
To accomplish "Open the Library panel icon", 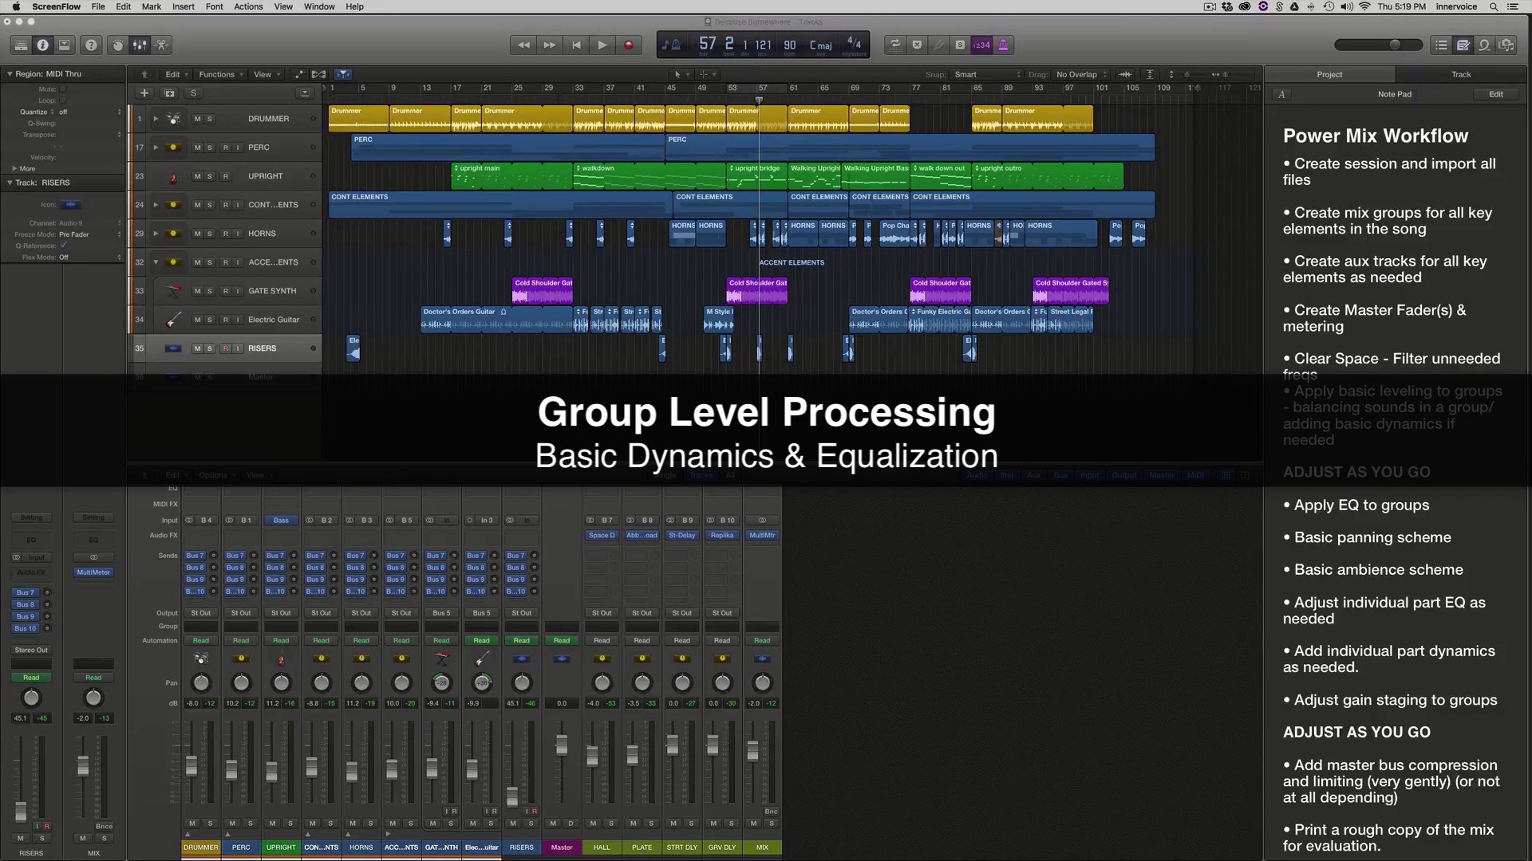I will (x=21, y=45).
